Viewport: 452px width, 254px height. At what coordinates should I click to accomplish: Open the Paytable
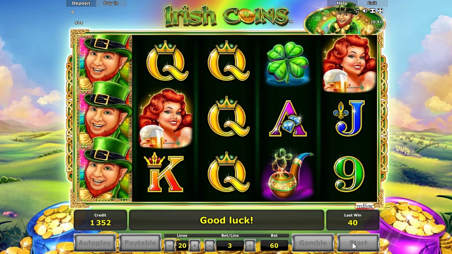point(140,243)
